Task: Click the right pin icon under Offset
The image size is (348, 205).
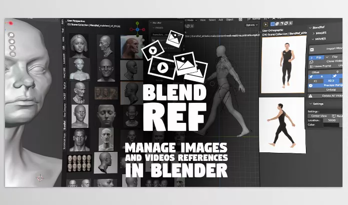Action: click(x=334, y=76)
